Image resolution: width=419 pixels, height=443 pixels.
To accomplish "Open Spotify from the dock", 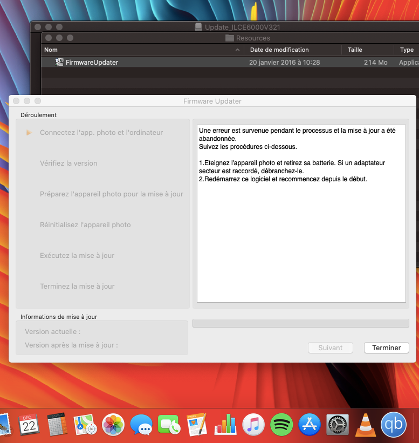I will point(281,424).
